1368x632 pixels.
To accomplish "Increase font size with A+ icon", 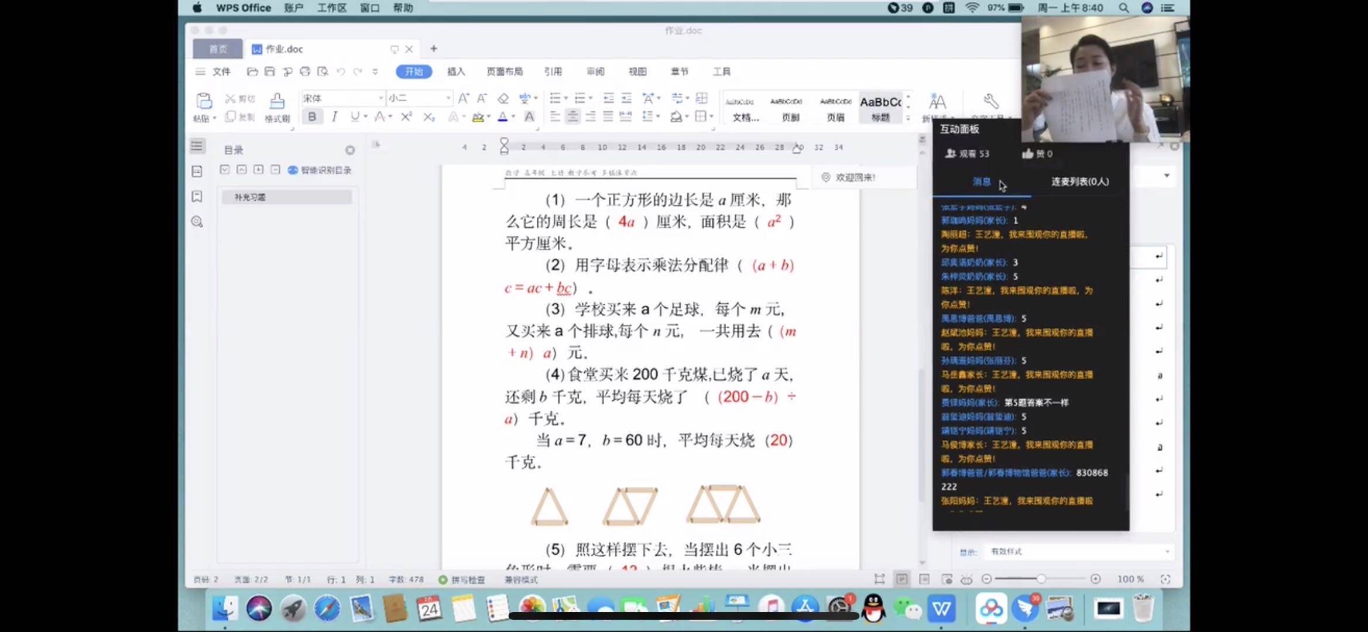I will [463, 98].
